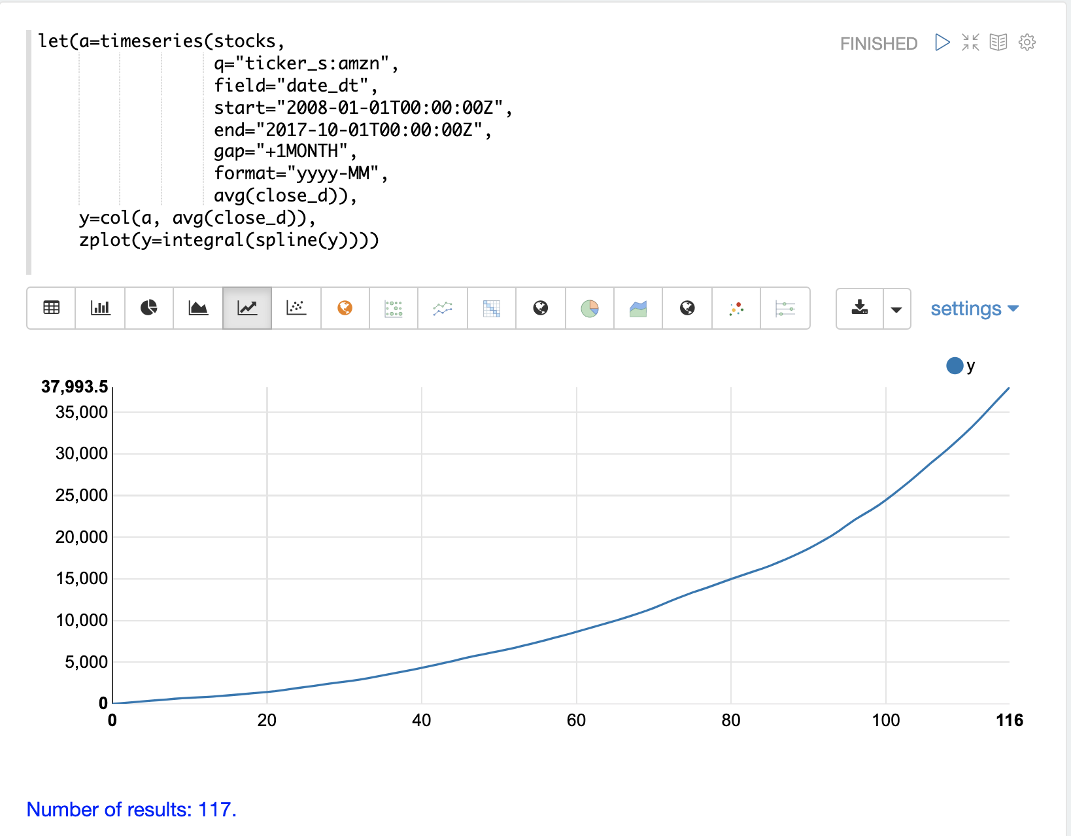1071x836 pixels.
Task: Choose the orange globe visualization
Action: click(x=345, y=308)
